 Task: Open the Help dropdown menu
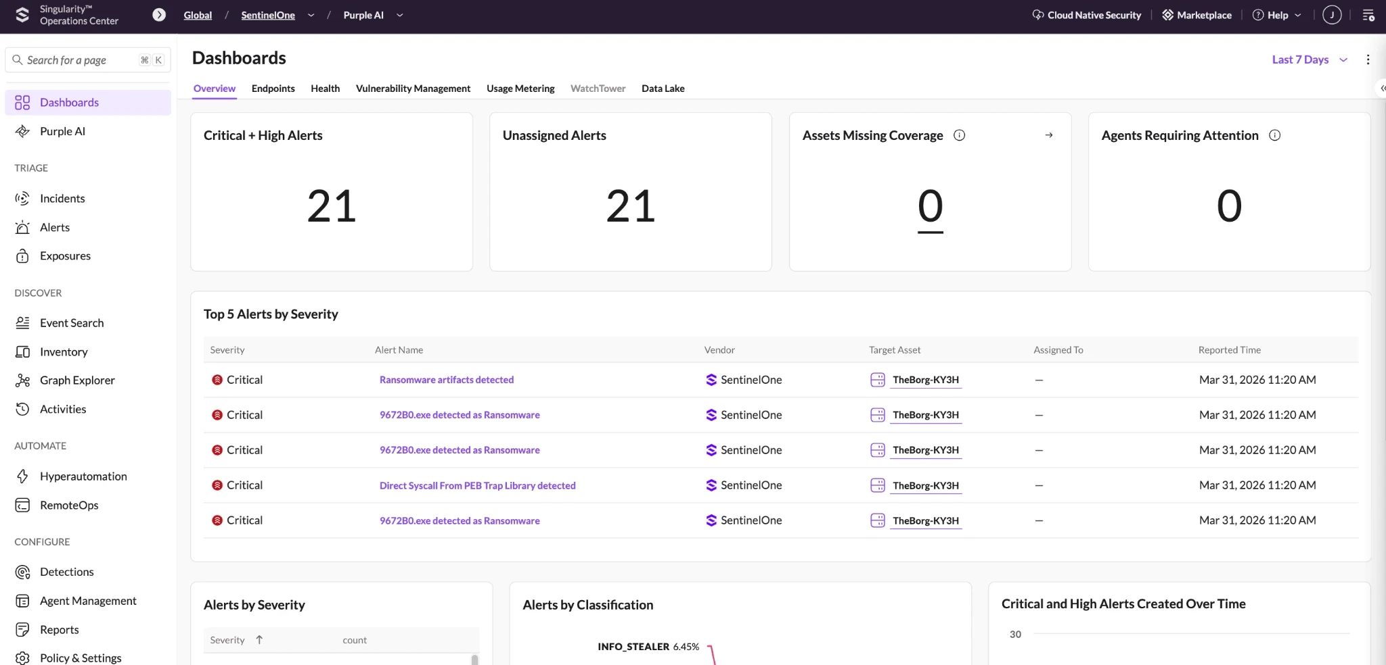coord(1277,15)
